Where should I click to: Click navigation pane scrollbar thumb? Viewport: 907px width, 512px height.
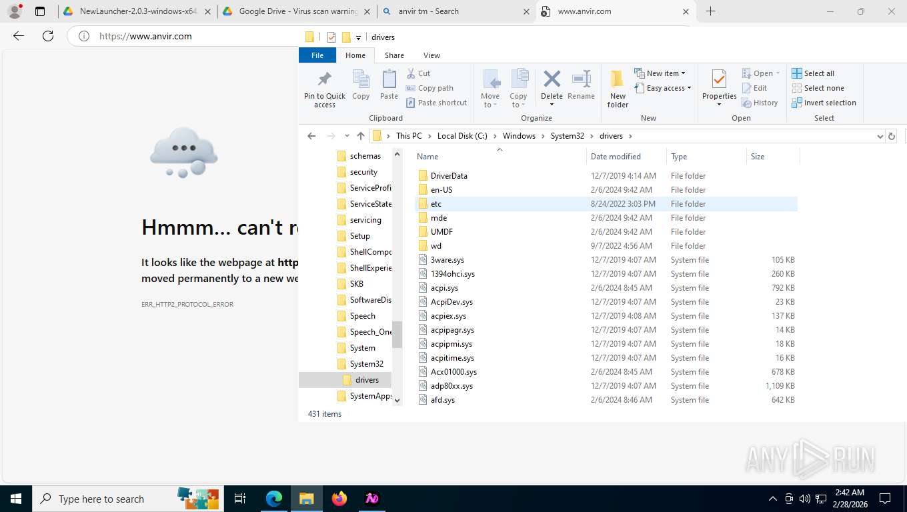pyautogui.click(x=397, y=335)
